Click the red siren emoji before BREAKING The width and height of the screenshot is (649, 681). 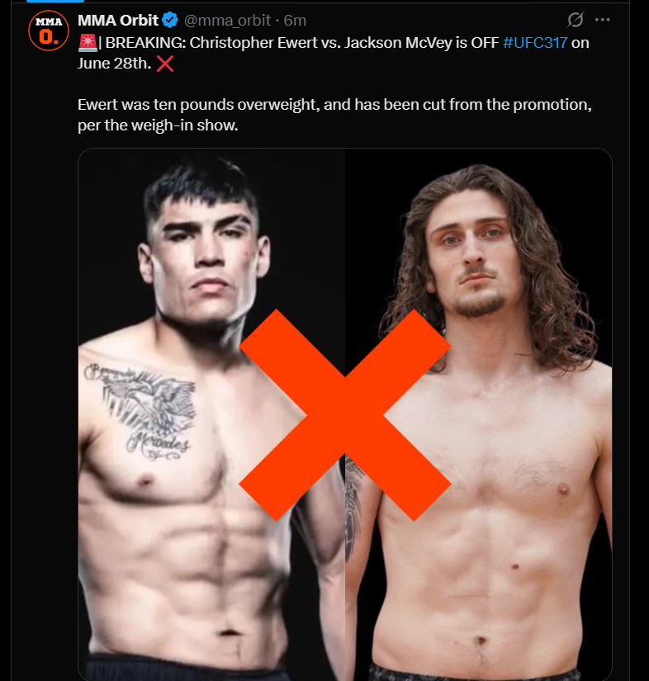coord(88,43)
